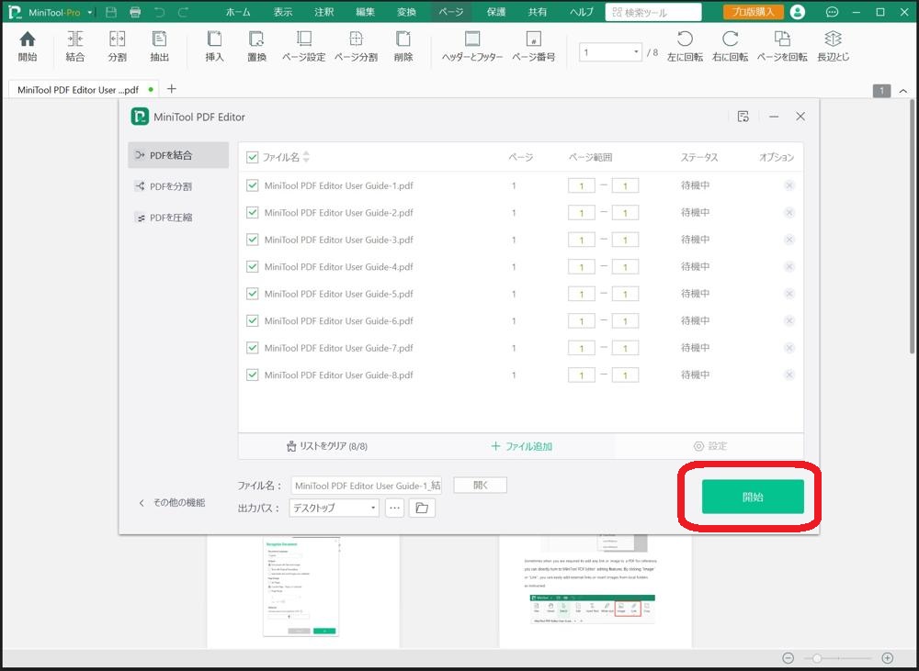Viewport: 919px width, 671px height.
Task: Rotate page with 右に回転
Action: pos(730,46)
